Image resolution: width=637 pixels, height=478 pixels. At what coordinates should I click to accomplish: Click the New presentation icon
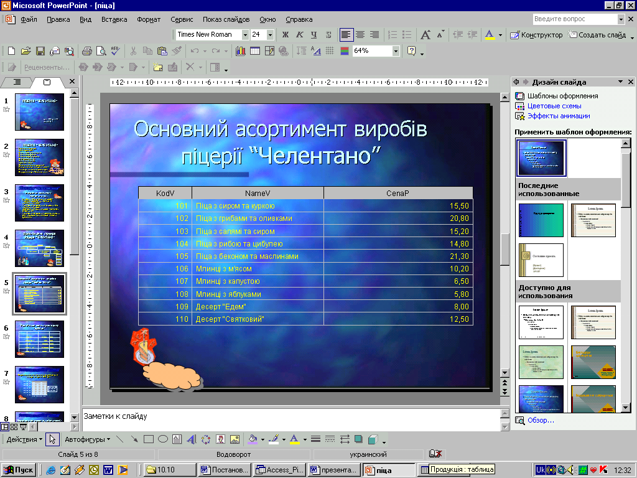click(x=11, y=51)
